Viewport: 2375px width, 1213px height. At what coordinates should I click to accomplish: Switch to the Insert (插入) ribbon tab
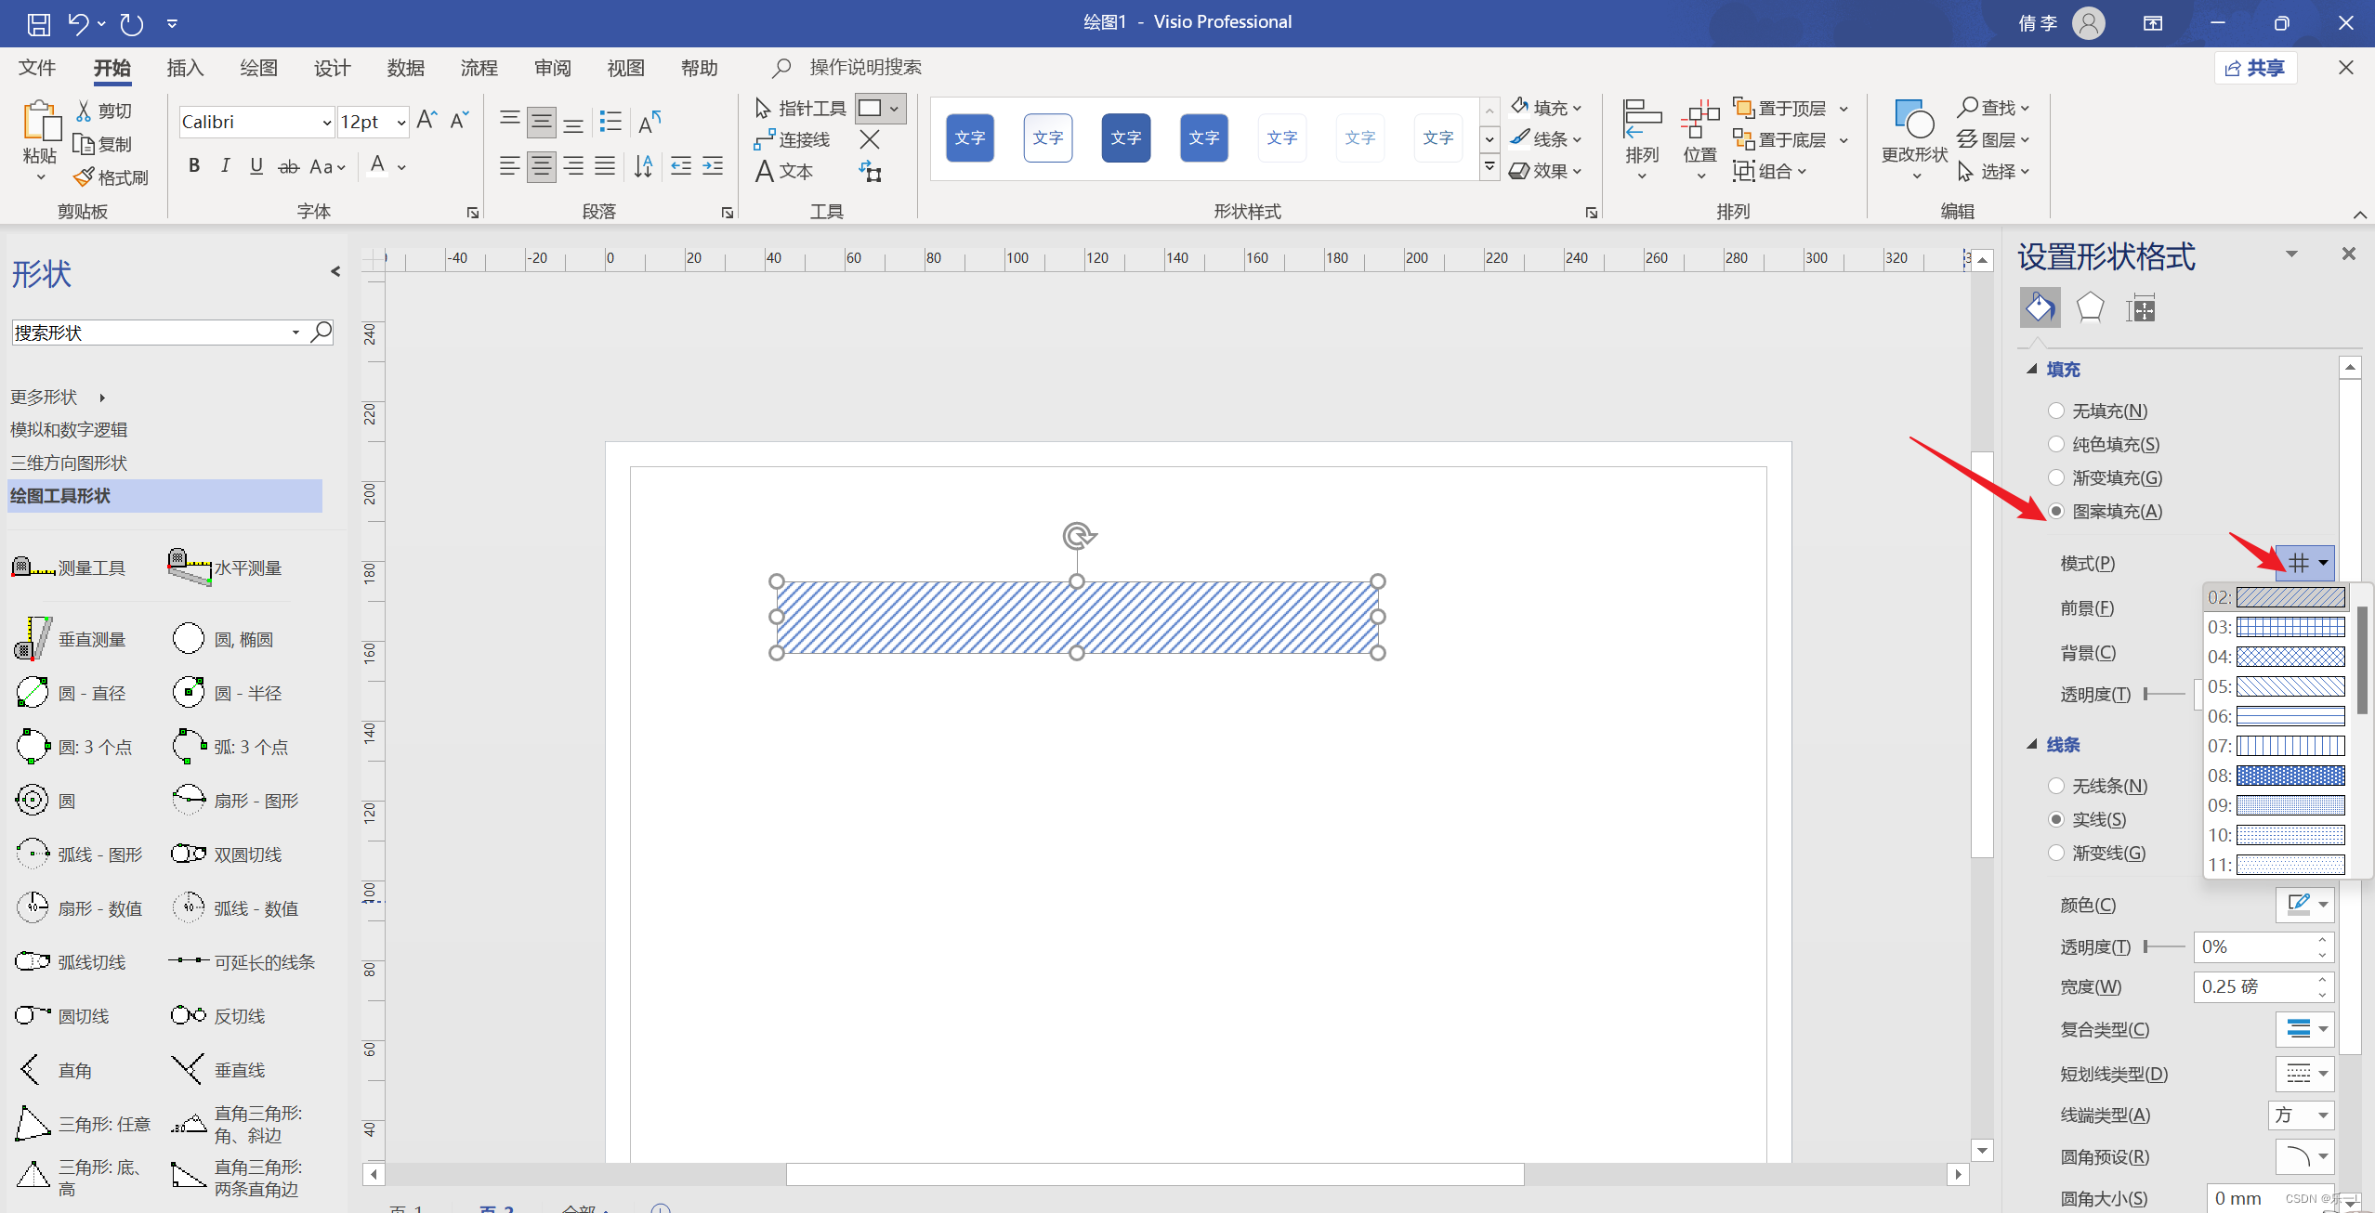click(x=185, y=68)
